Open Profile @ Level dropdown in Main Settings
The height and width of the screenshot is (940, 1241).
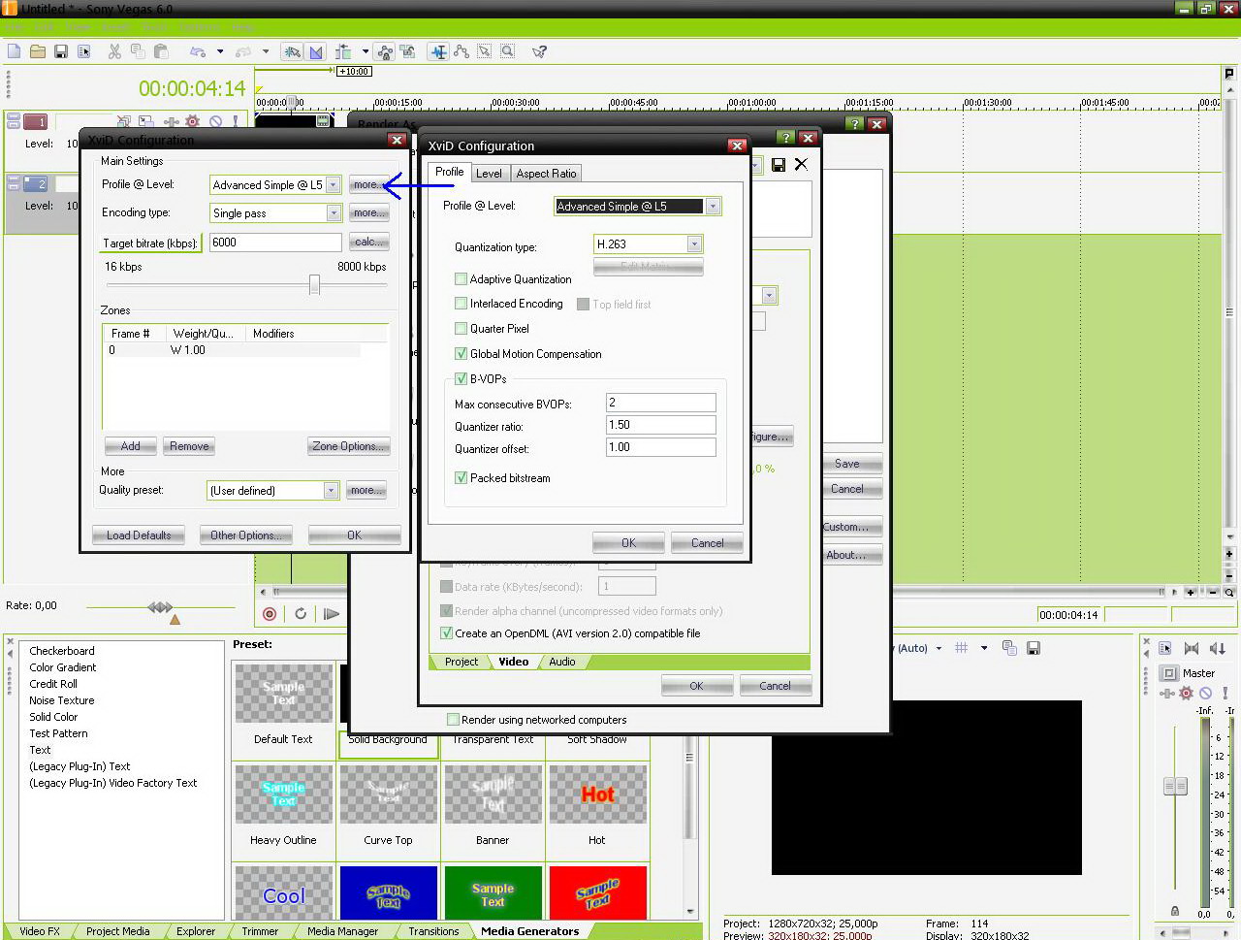click(x=334, y=185)
